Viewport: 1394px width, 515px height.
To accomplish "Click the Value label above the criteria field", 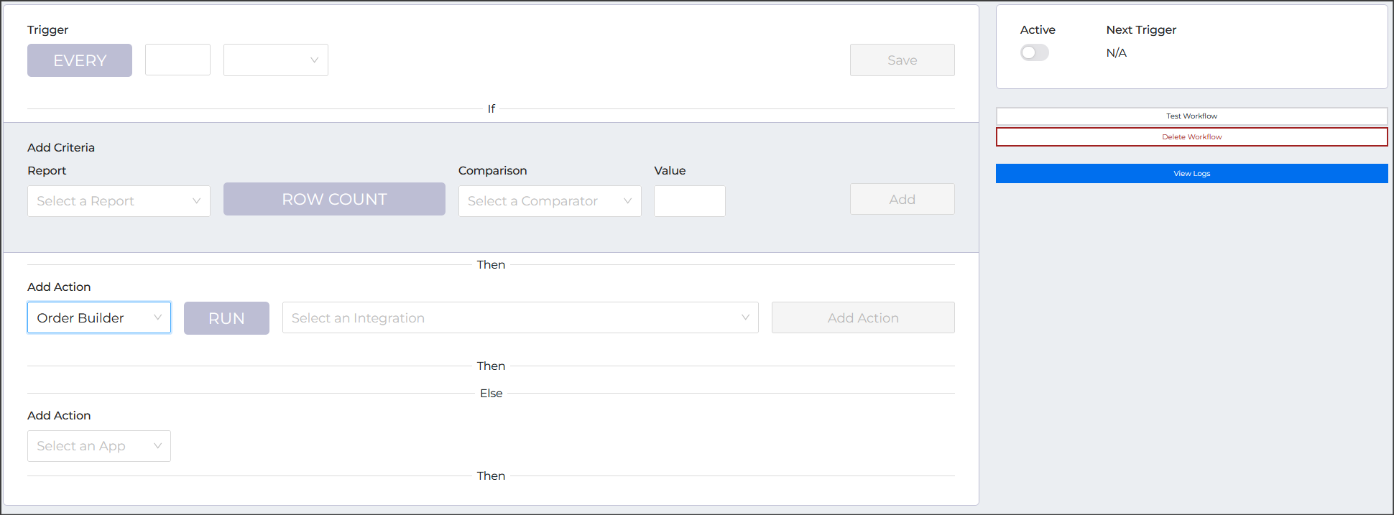I will click(670, 170).
